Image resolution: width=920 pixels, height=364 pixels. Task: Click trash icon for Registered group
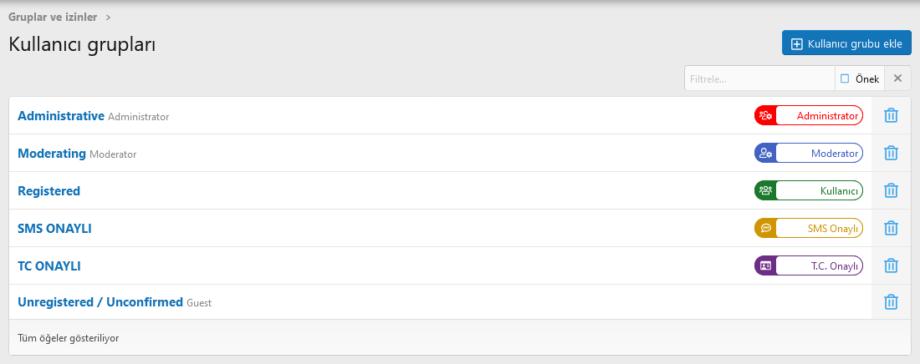point(892,191)
